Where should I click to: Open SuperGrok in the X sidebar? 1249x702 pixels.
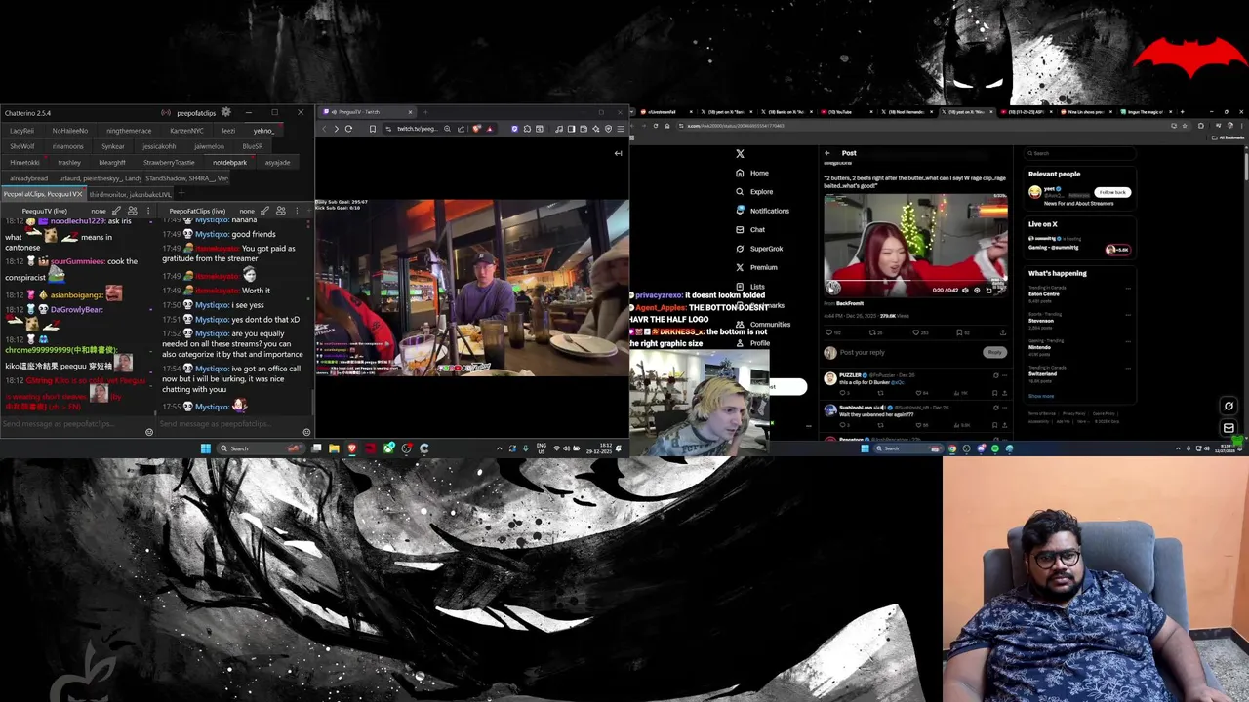coord(759,249)
